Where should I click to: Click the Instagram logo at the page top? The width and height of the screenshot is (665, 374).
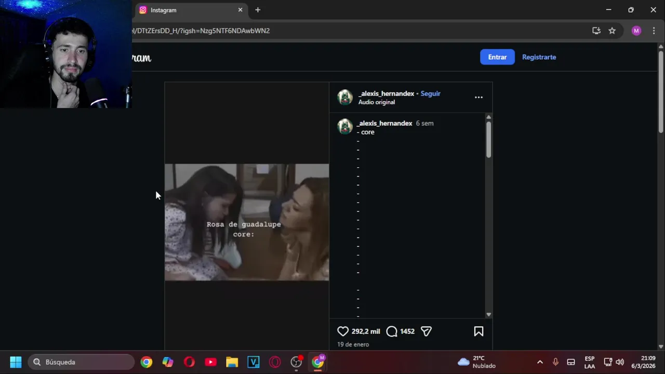pyautogui.click(x=141, y=58)
